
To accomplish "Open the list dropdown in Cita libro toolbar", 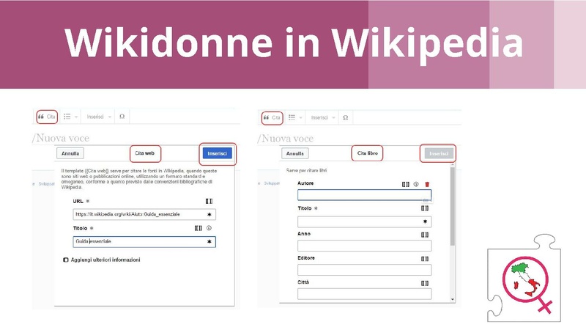I will [296, 117].
